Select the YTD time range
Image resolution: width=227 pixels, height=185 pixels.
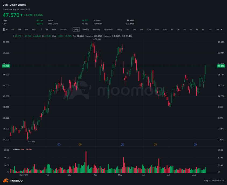33,30
